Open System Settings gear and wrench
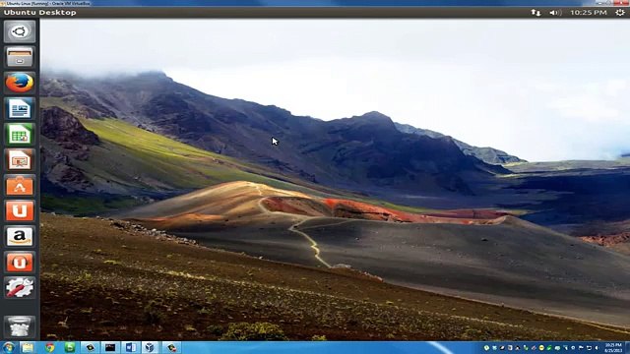 click(x=20, y=288)
